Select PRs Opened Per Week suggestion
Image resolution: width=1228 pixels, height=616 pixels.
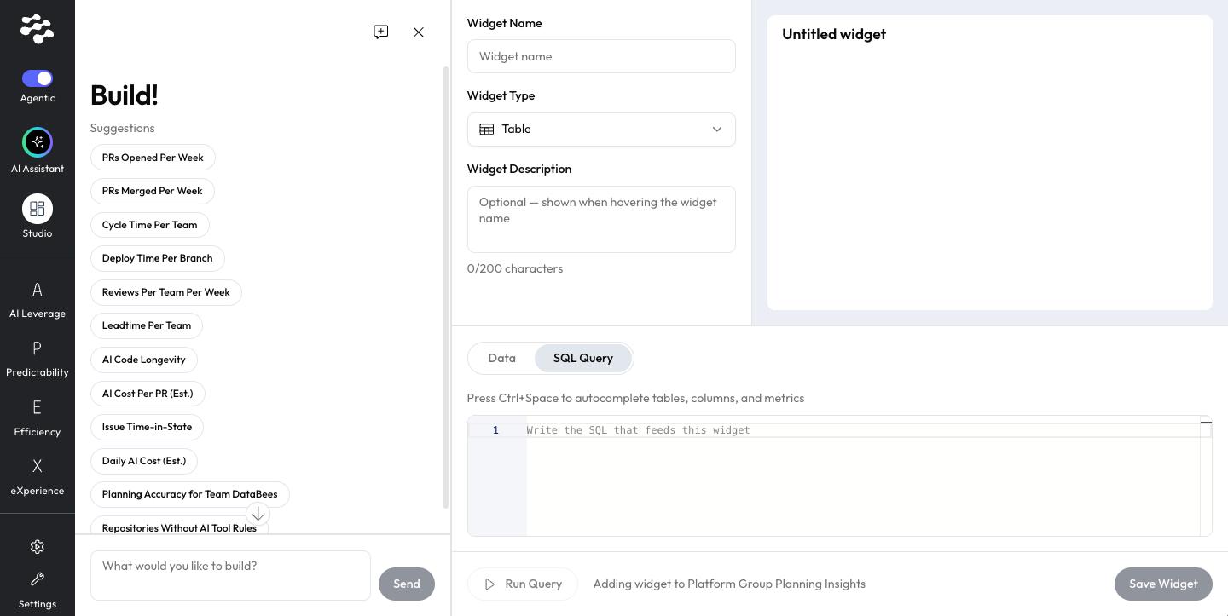pos(153,158)
